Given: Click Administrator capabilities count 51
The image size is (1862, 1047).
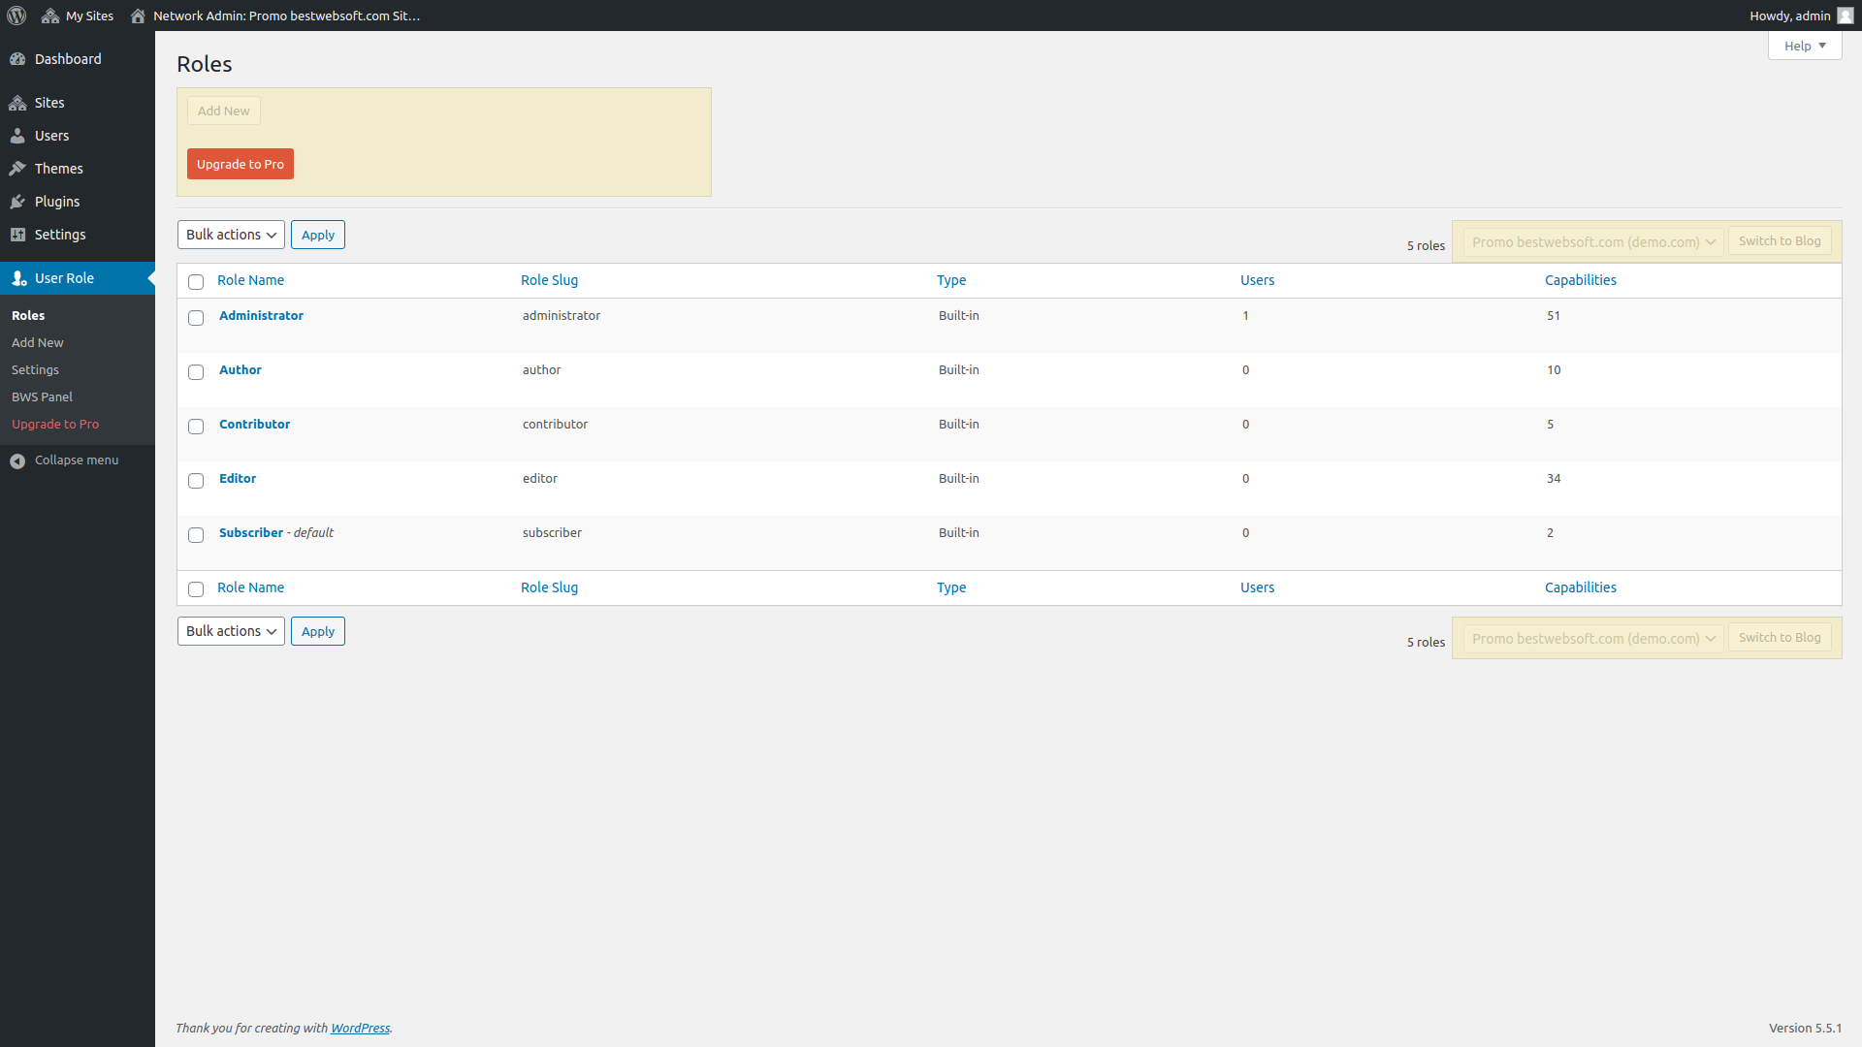Looking at the screenshot, I should pyautogui.click(x=1554, y=316).
